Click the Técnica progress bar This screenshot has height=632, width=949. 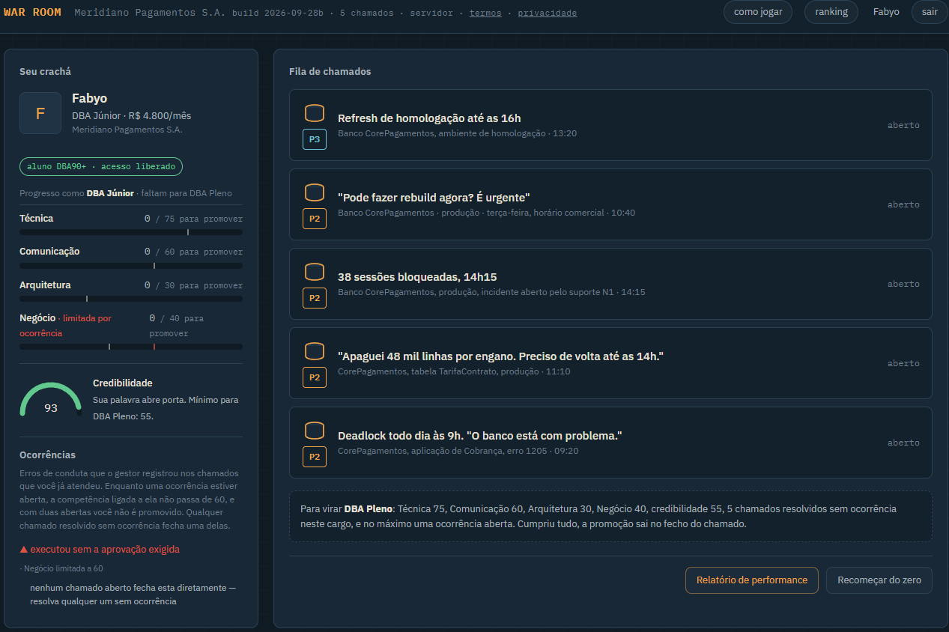[x=131, y=232]
